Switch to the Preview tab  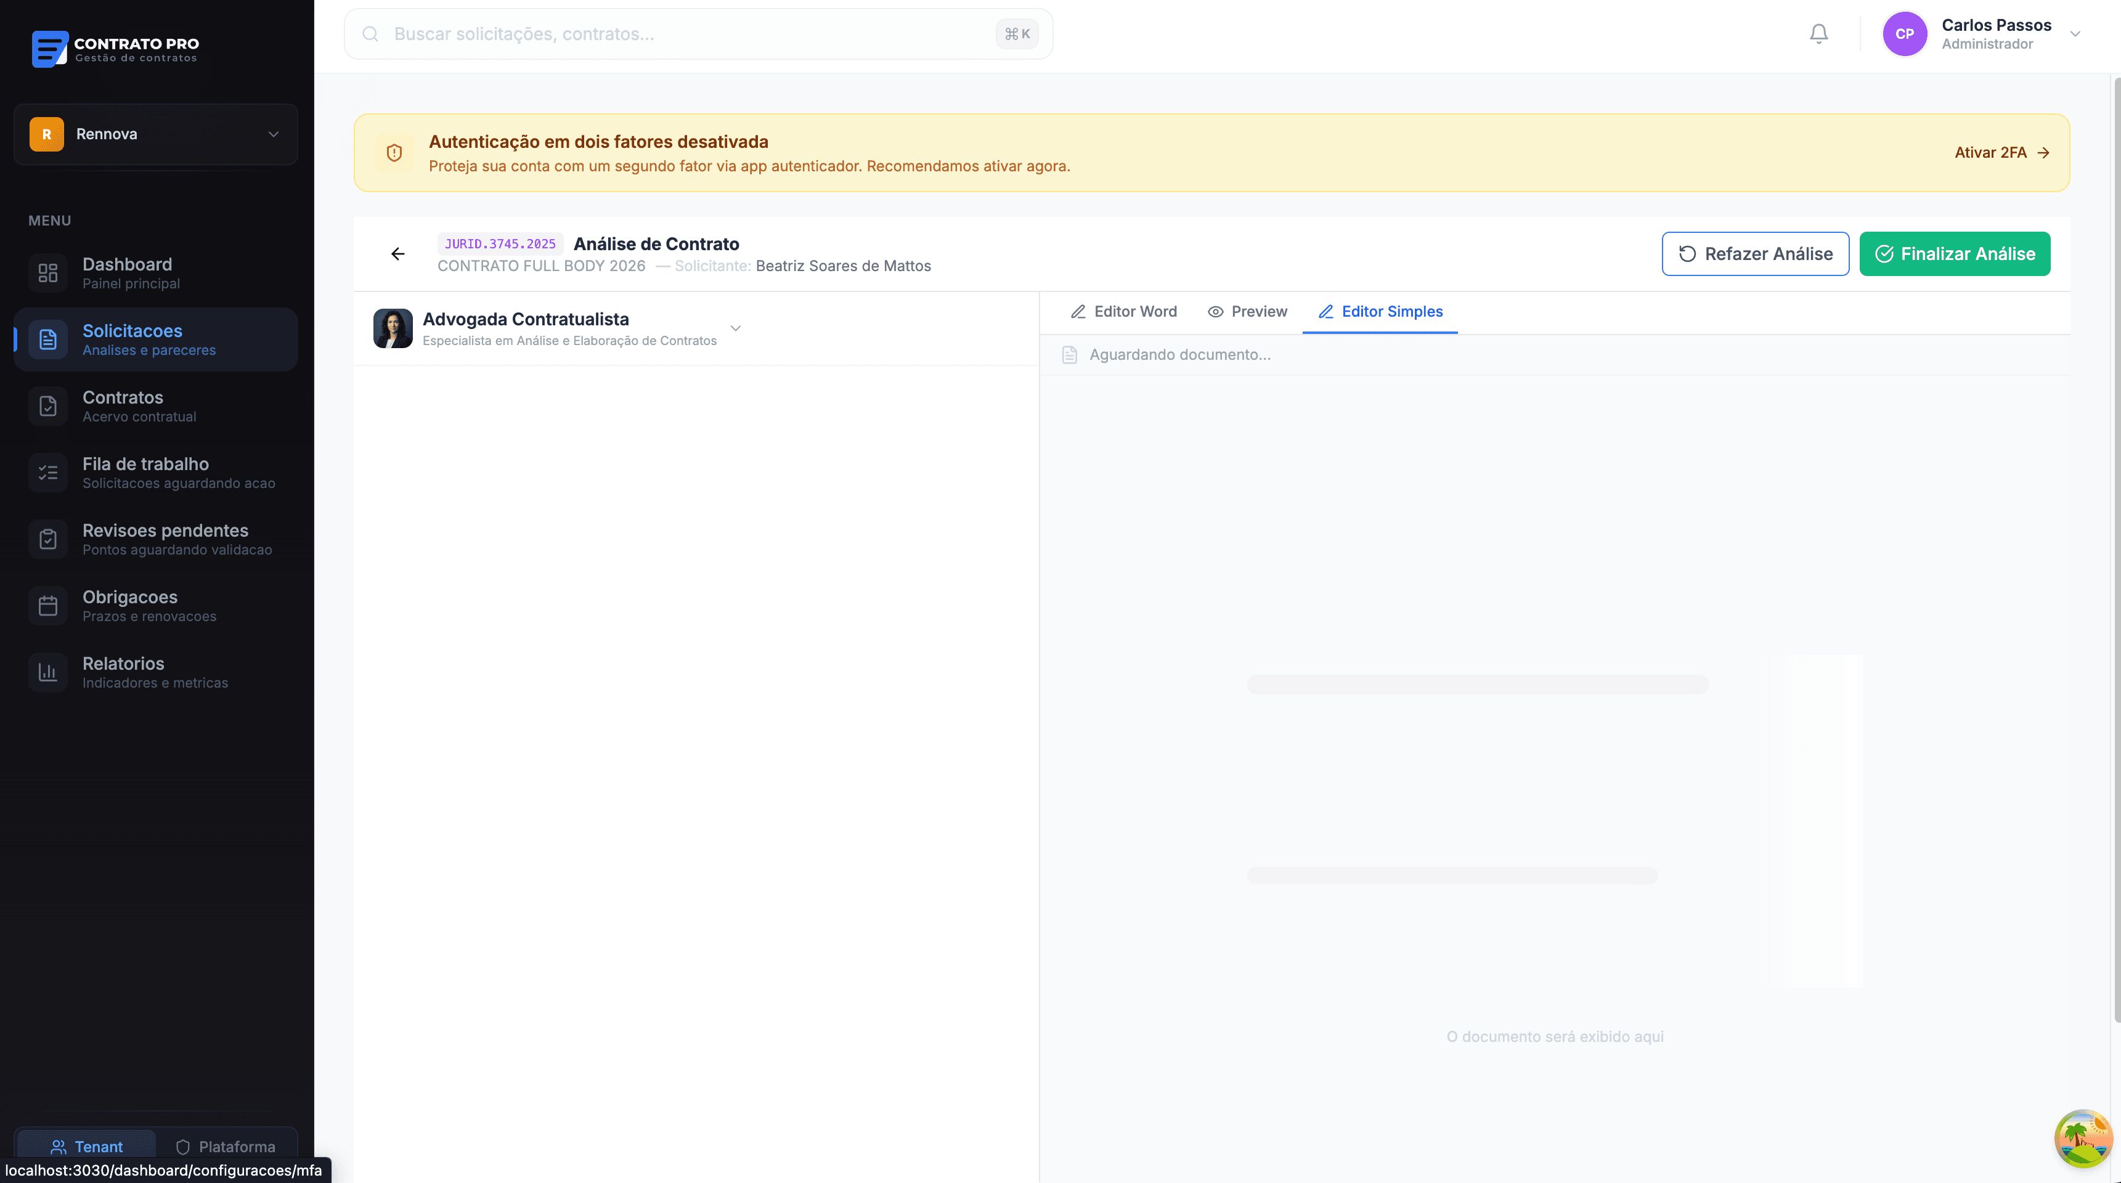point(1247,311)
